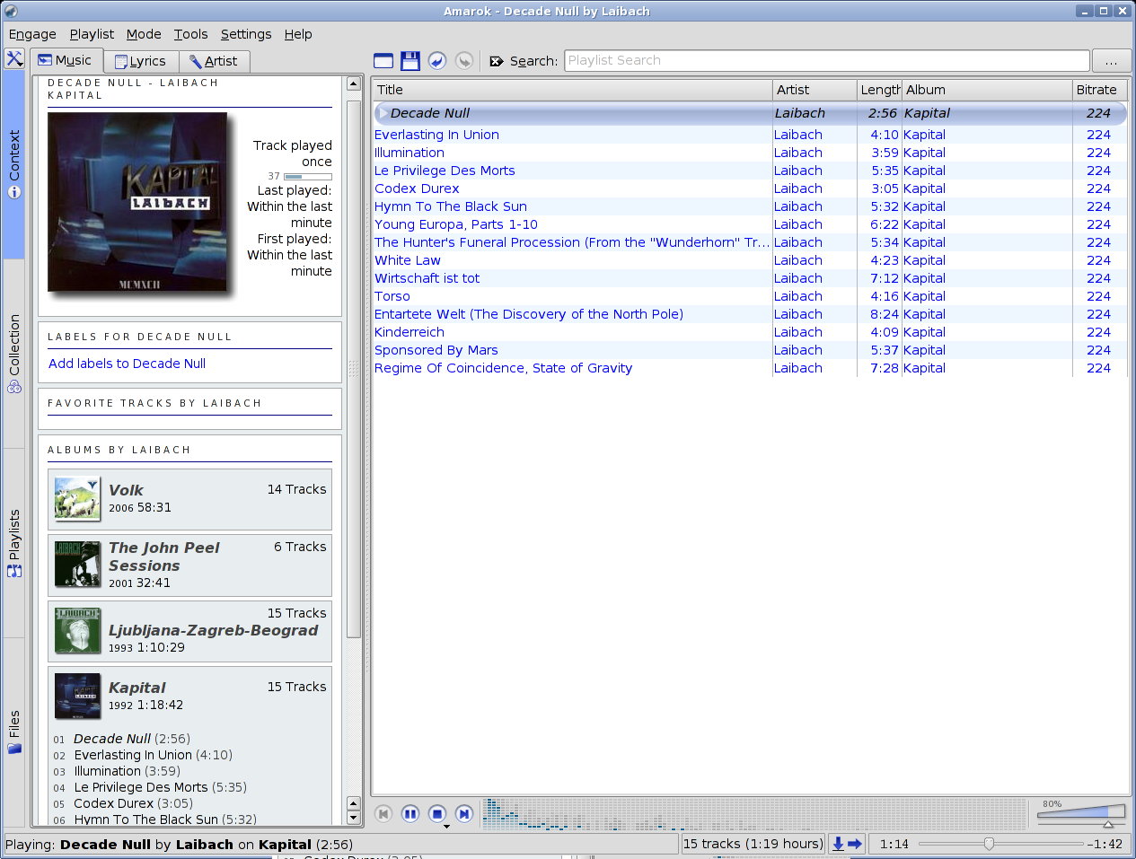Image resolution: width=1136 pixels, height=859 pixels.
Task: Click the score bar next to 37
Action: (308, 177)
